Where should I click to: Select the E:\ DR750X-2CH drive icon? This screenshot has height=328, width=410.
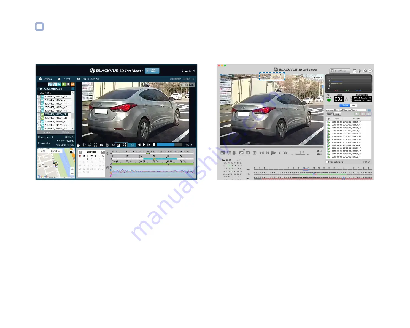tap(79, 79)
